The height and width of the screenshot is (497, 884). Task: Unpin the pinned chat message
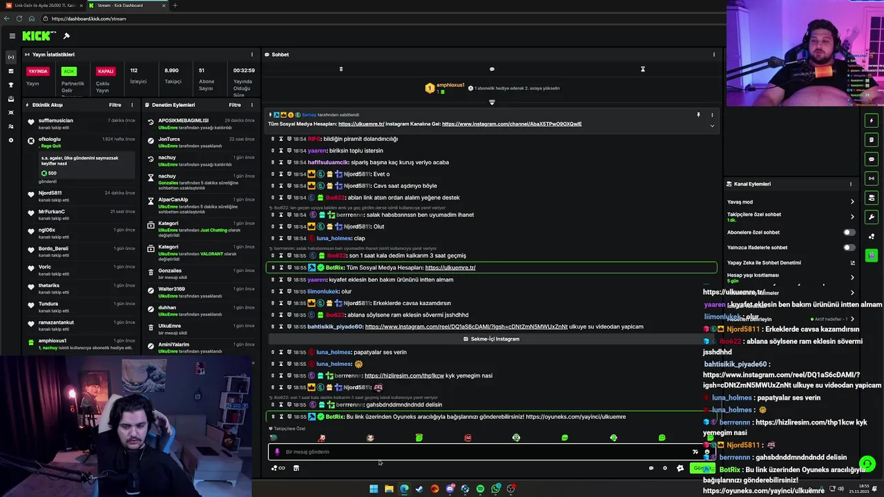(x=698, y=115)
